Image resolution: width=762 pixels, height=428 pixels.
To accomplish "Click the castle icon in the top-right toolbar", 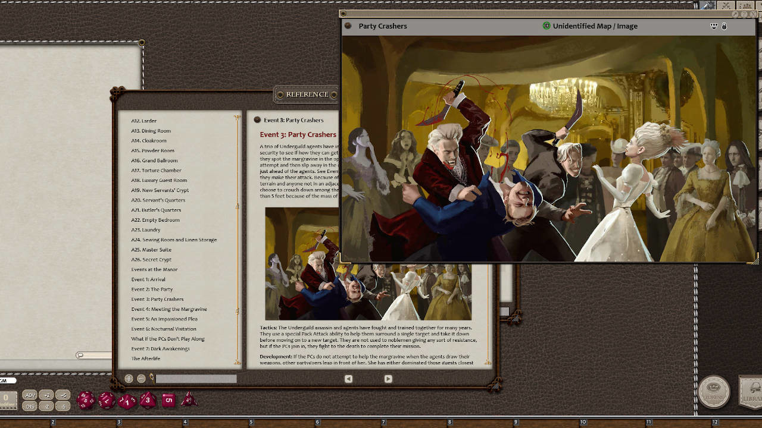I will point(746,5).
